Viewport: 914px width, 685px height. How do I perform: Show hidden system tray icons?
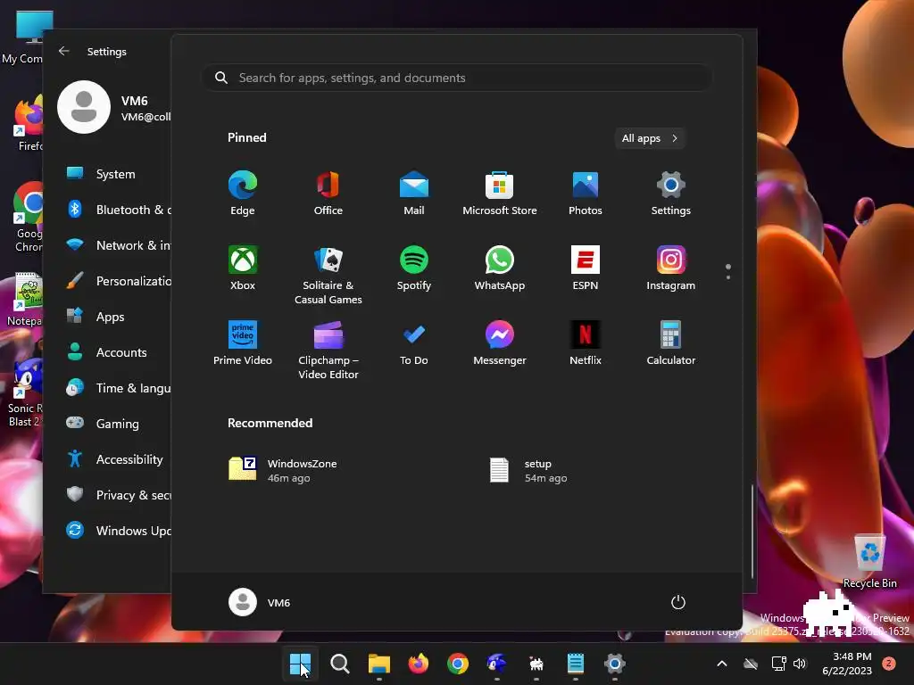point(721,664)
